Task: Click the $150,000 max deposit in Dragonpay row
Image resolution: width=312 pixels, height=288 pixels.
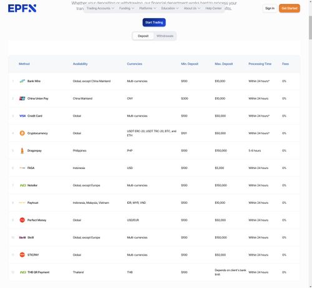Action: coord(221,151)
